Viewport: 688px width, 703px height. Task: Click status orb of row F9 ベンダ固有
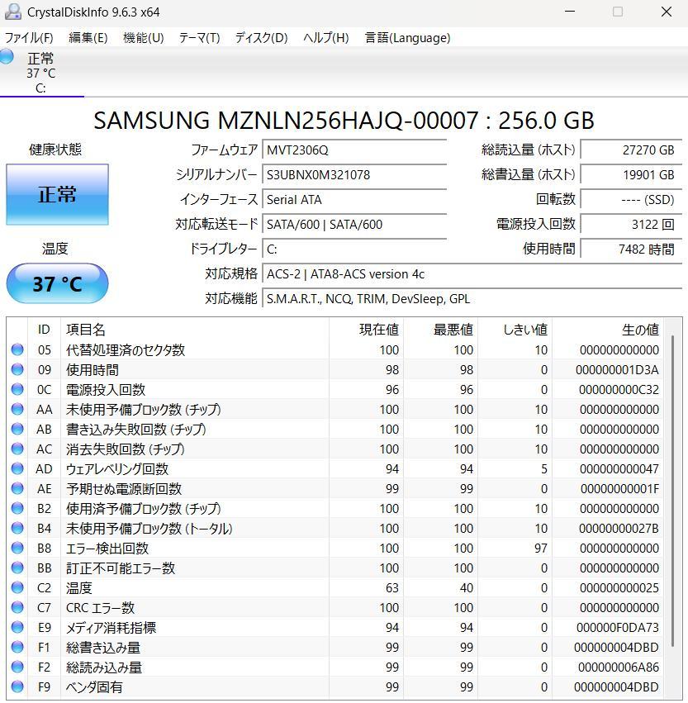17,686
